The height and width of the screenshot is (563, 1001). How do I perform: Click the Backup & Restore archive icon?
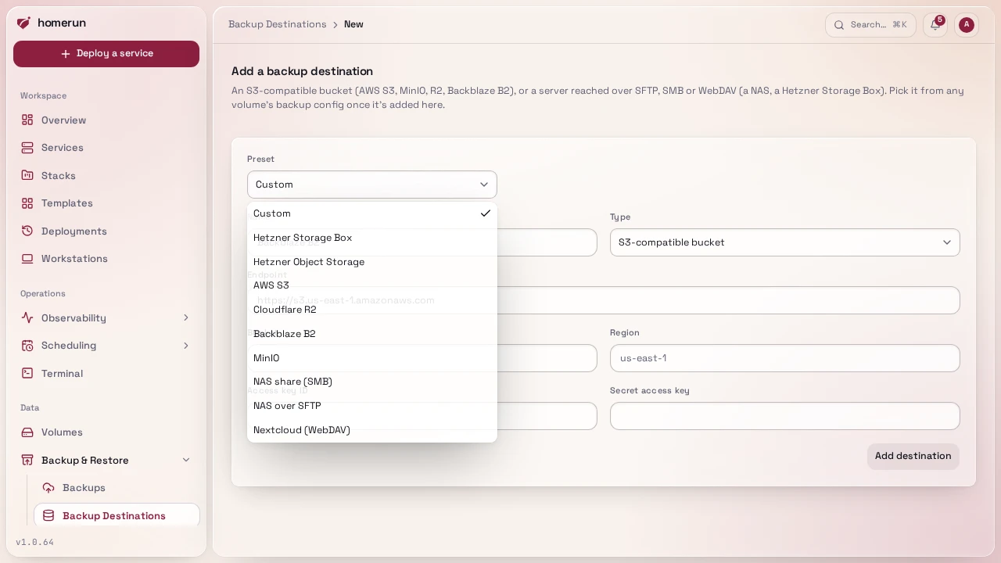(x=27, y=461)
